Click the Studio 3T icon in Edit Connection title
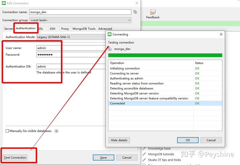 coord(4,3)
